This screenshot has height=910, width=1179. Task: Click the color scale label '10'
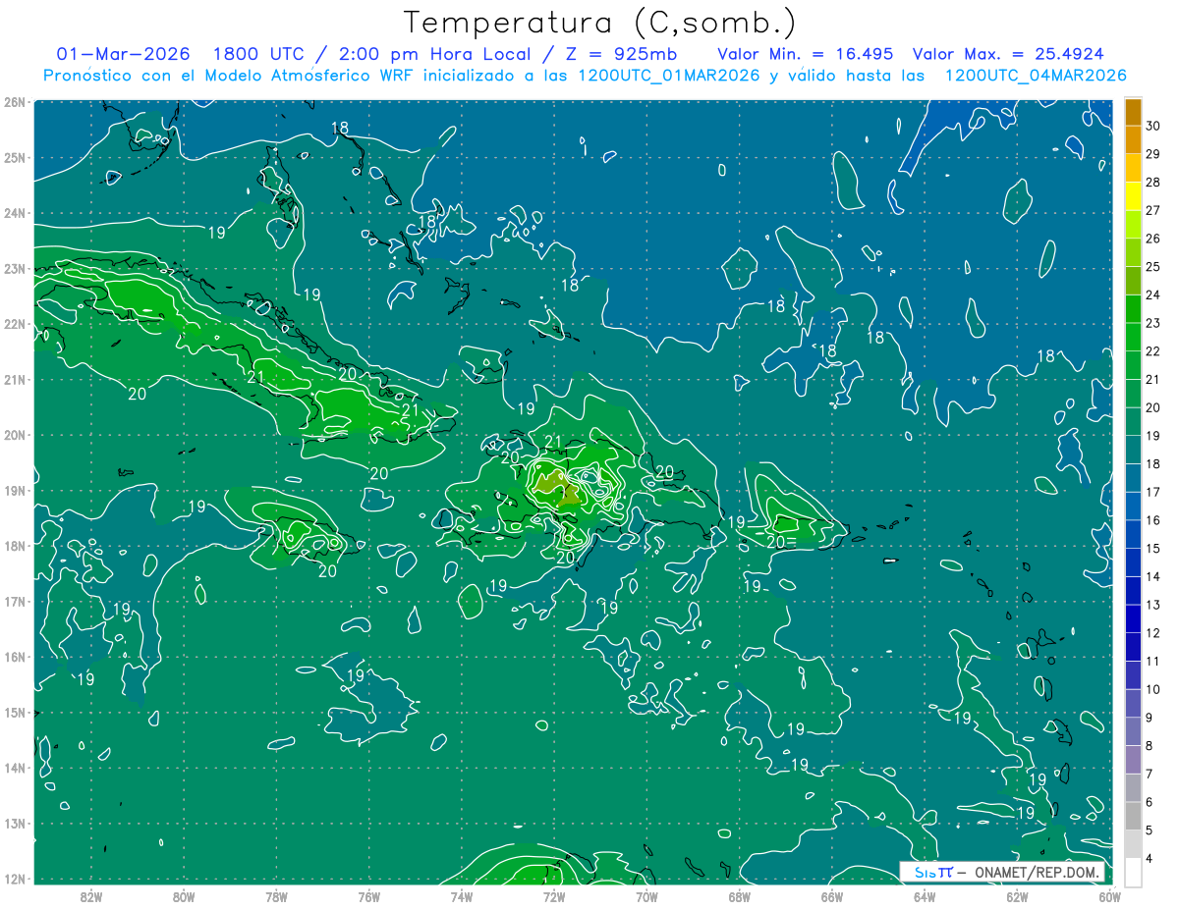[1153, 689]
